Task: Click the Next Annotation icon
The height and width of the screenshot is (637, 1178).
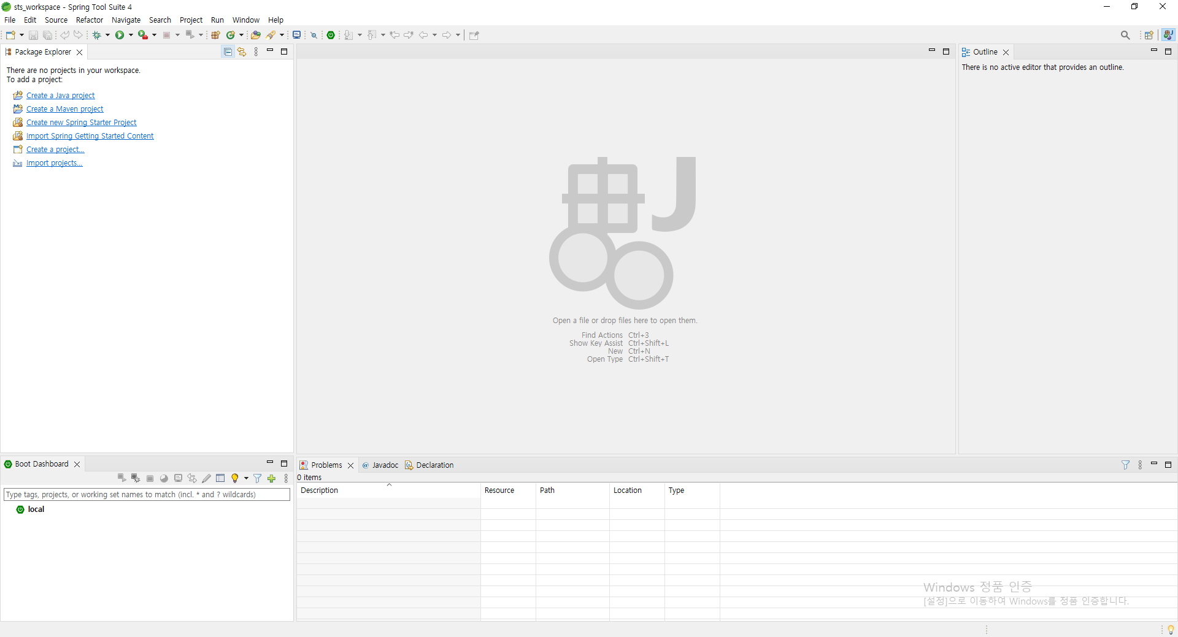Action: pos(348,35)
